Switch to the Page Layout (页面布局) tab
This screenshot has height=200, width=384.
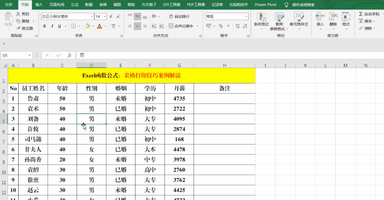tap(57, 5)
